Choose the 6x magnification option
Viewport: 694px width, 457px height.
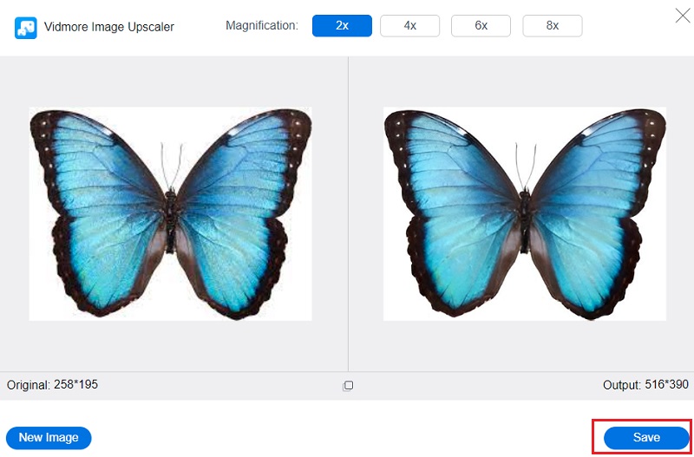(481, 26)
